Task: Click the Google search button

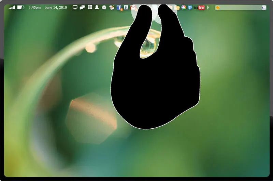Action: point(264,8)
